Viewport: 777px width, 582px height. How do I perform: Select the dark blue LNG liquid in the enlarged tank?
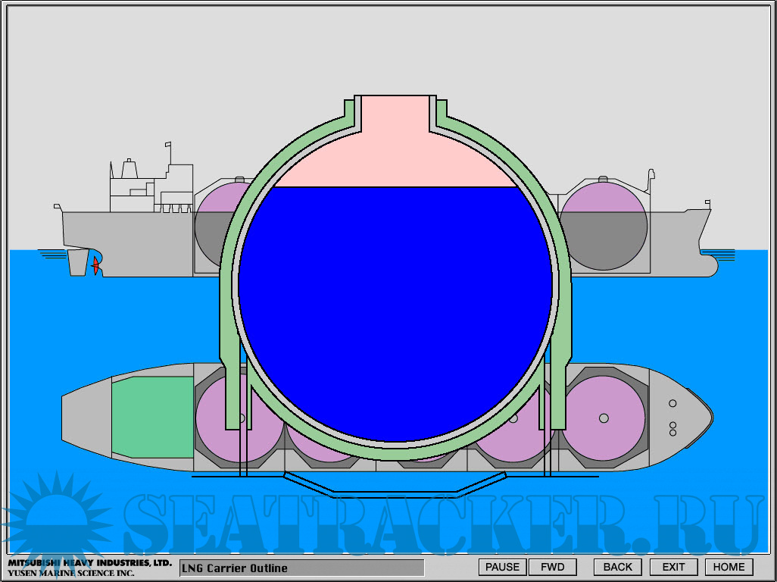point(395,303)
